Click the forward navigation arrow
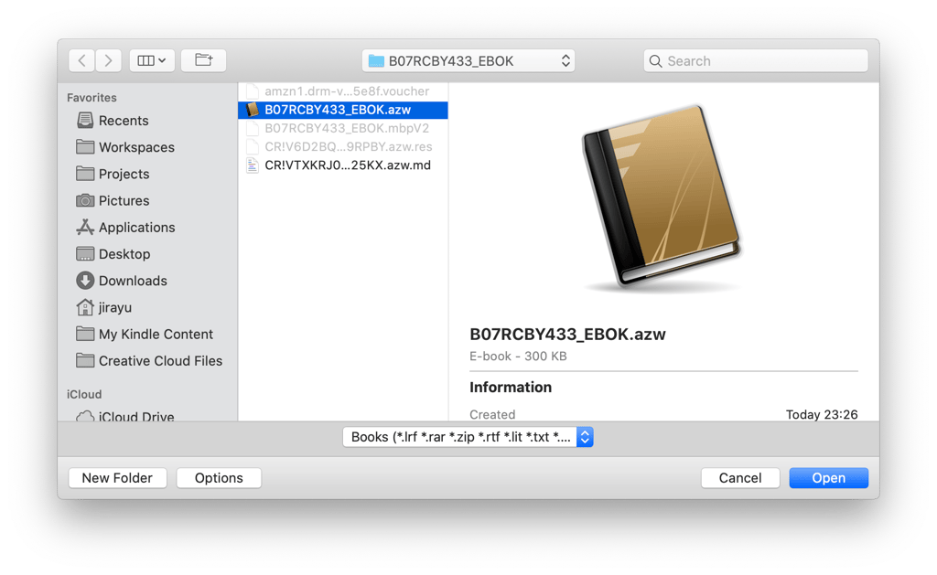The image size is (937, 575). point(108,61)
